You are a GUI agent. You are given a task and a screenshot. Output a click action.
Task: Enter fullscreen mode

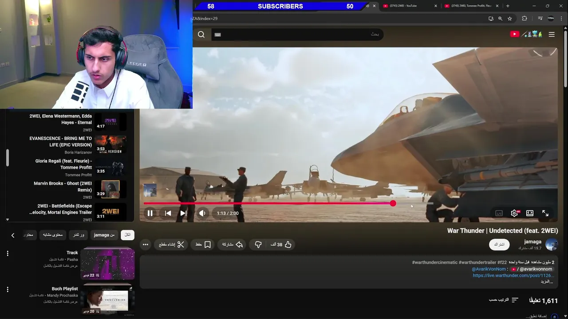545,213
